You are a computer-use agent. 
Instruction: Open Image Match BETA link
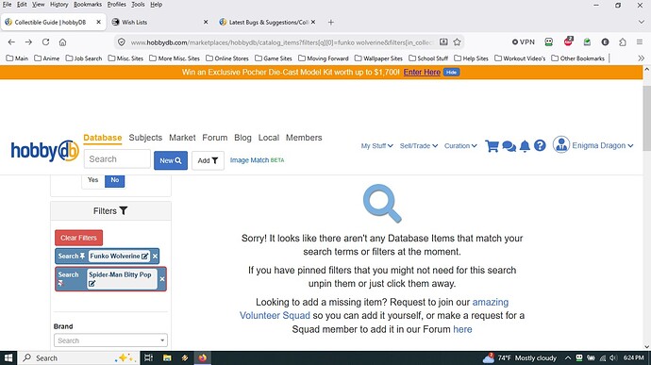[257, 160]
